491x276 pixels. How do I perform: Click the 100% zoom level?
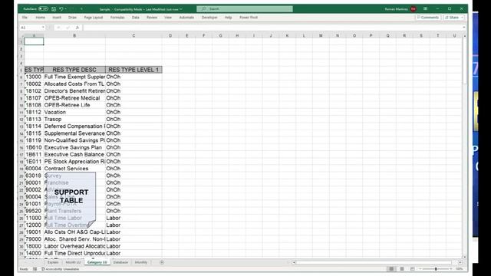pos(459,269)
